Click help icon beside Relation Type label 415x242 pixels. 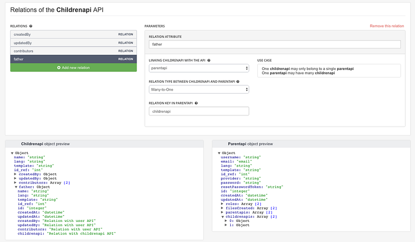tap(238, 82)
